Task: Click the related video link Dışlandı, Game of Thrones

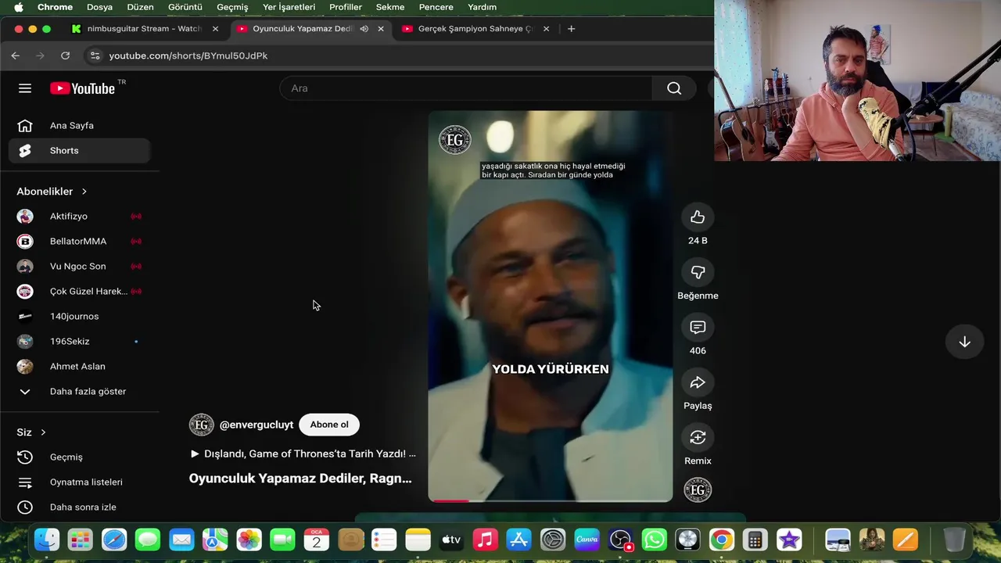Action: [x=303, y=454]
